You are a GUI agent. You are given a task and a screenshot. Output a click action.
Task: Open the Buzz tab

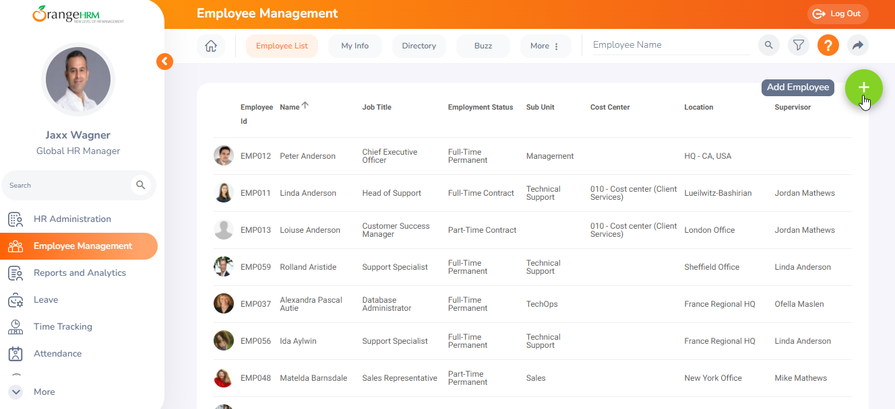(x=483, y=45)
